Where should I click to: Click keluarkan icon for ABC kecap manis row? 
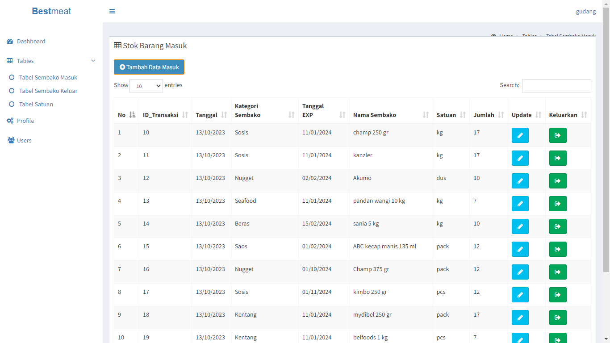pyautogui.click(x=557, y=249)
